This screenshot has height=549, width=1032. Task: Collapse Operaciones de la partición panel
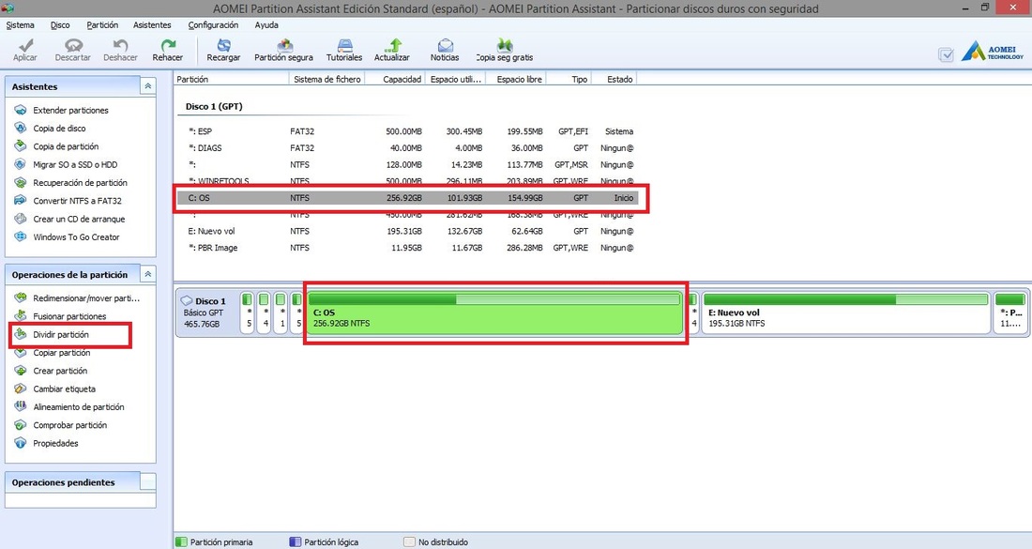[148, 274]
